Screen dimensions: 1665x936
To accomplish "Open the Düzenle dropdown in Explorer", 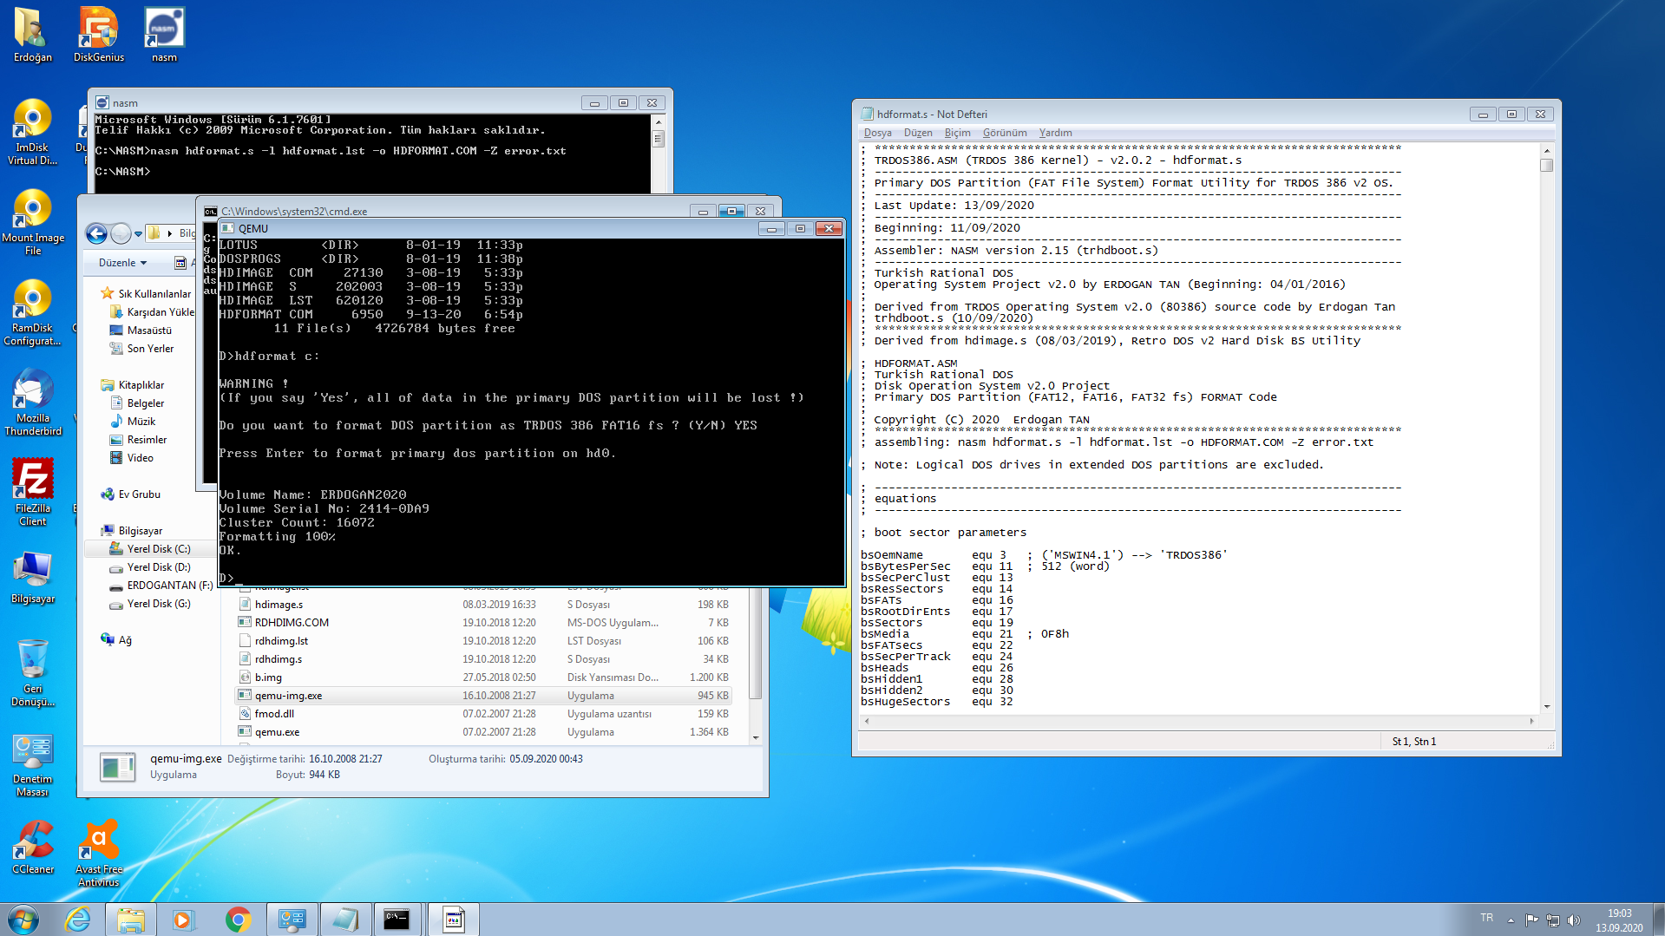I will (x=122, y=263).
